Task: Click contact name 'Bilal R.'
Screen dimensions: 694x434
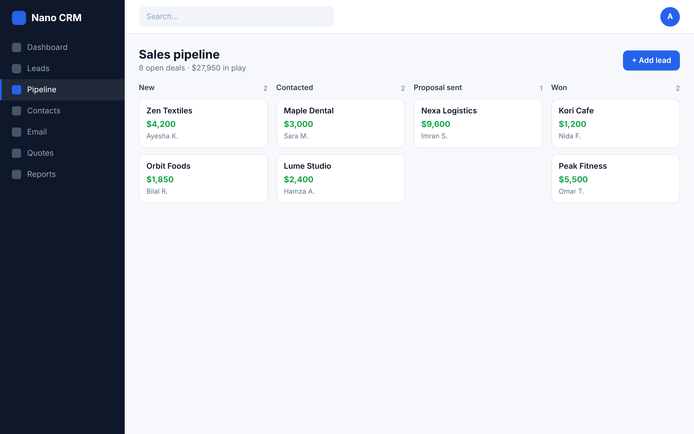Action: click(157, 192)
